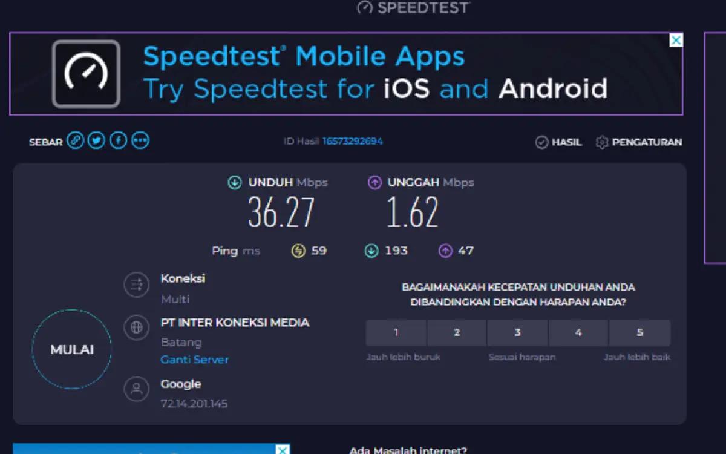
Task: Click the user icon beside Google provider
Action: pyautogui.click(x=137, y=389)
